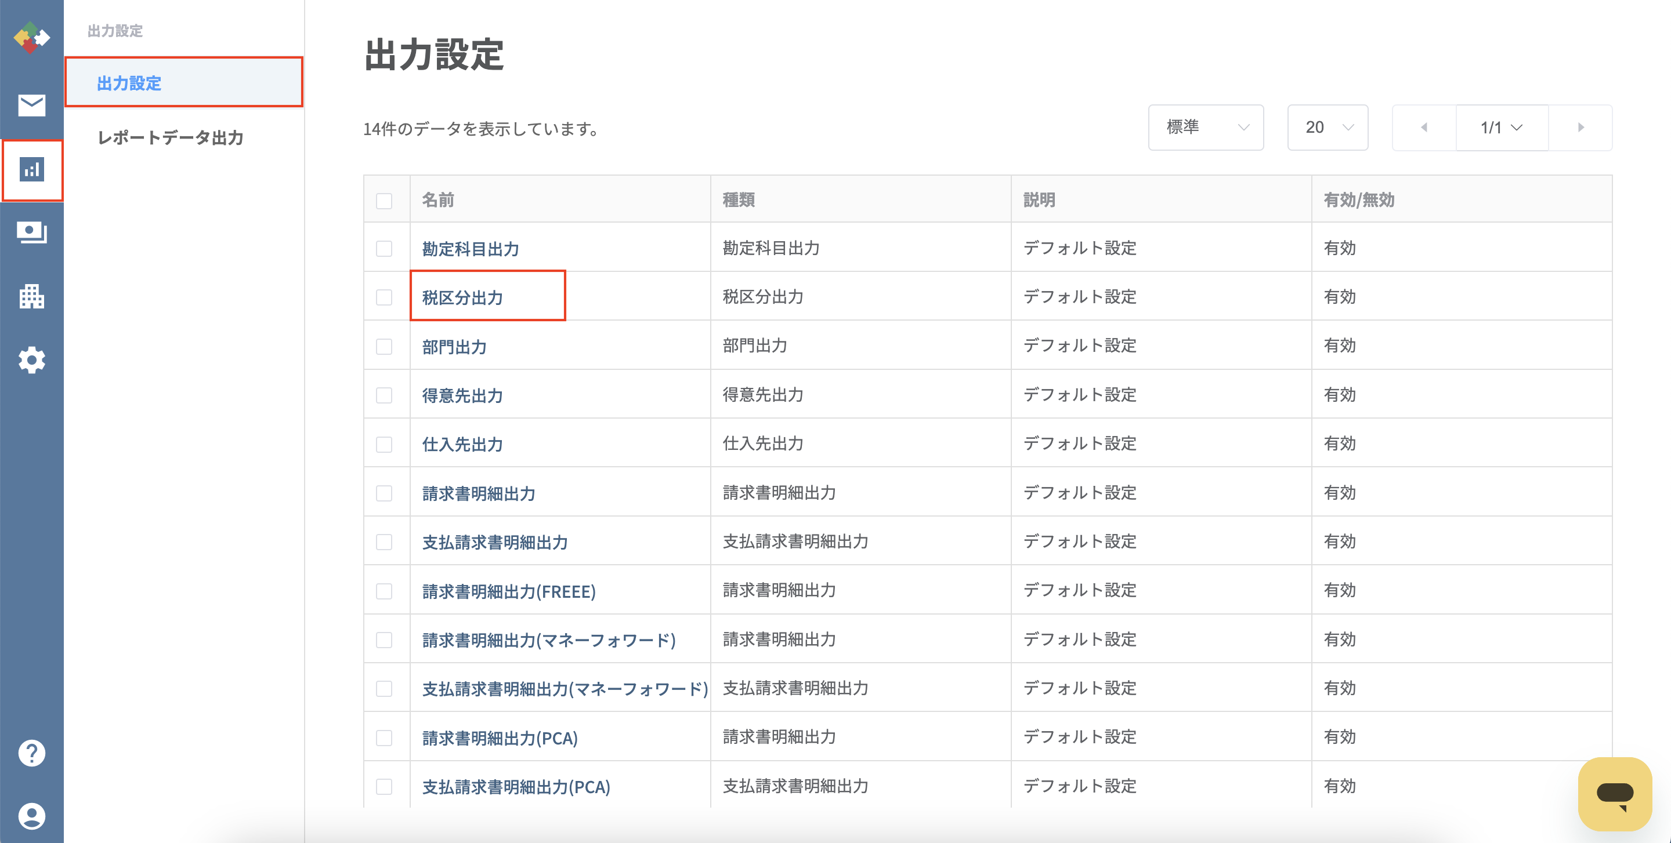This screenshot has height=843, width=1671.
Task: Check the 支払請求書明細出力(PCA) row checkbox
Action: (x=384, y=787)
